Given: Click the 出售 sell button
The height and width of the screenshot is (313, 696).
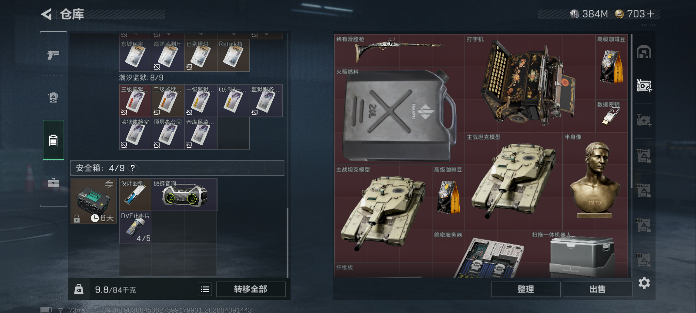Looking at the screenshot, I should coord(597,289).
